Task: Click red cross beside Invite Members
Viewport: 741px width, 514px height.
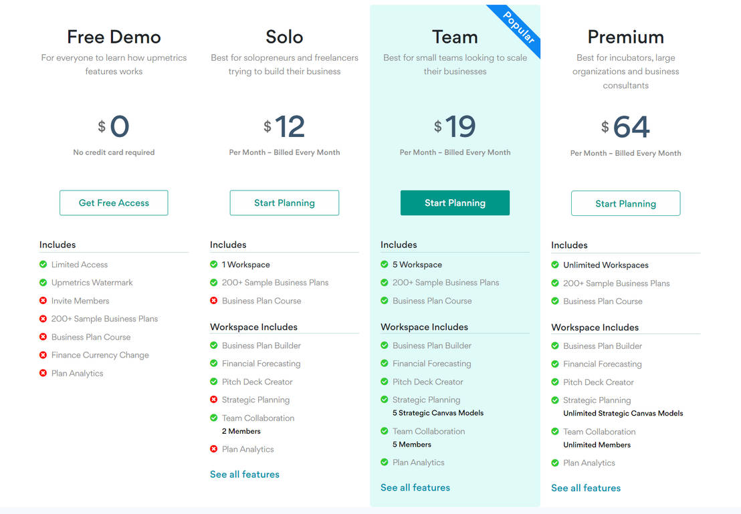Action: pyautogui.click(x=43, y=301)
